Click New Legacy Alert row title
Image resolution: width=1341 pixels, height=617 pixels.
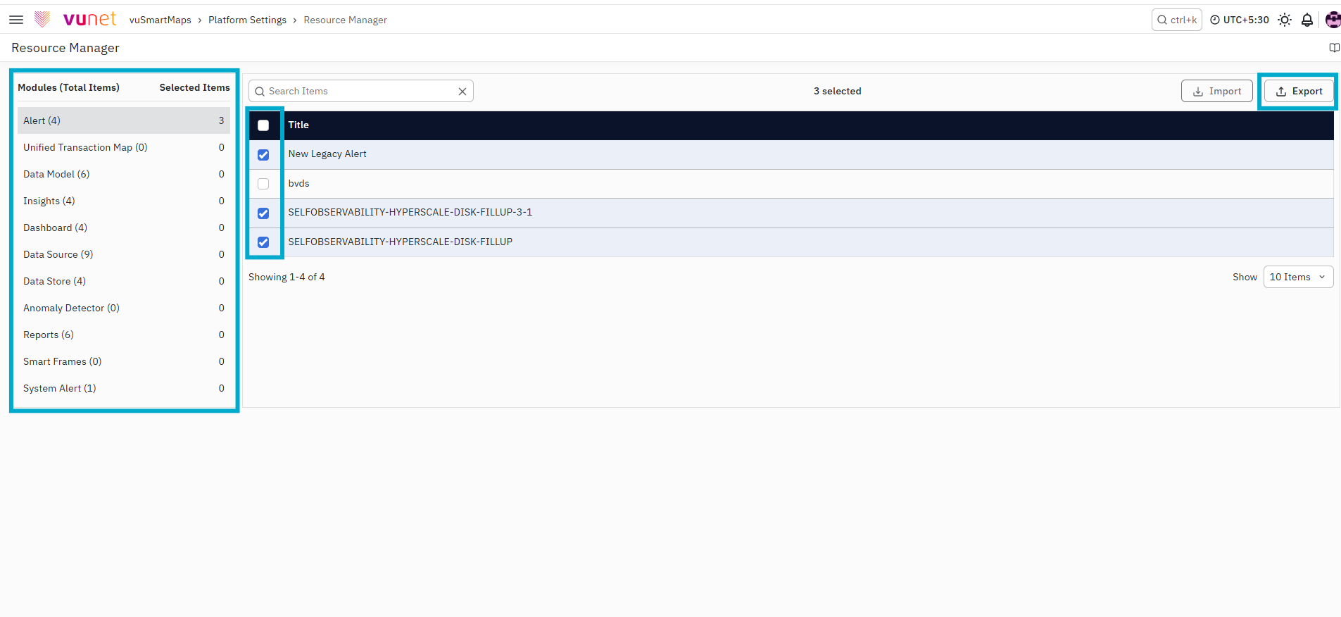[x=327, y=154]
